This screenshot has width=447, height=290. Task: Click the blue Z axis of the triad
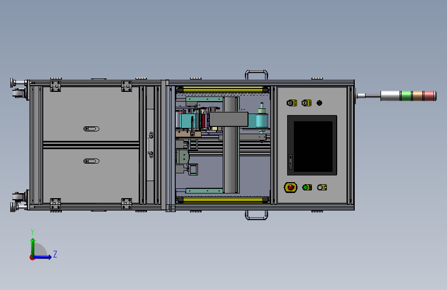point(42,257)
